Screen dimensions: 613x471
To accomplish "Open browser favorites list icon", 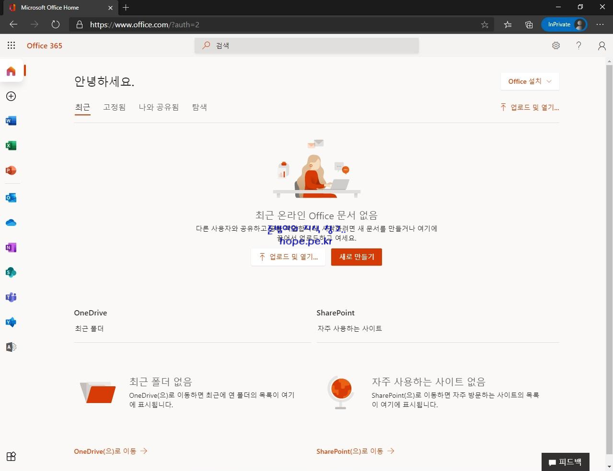I will [x=508, y=24].
